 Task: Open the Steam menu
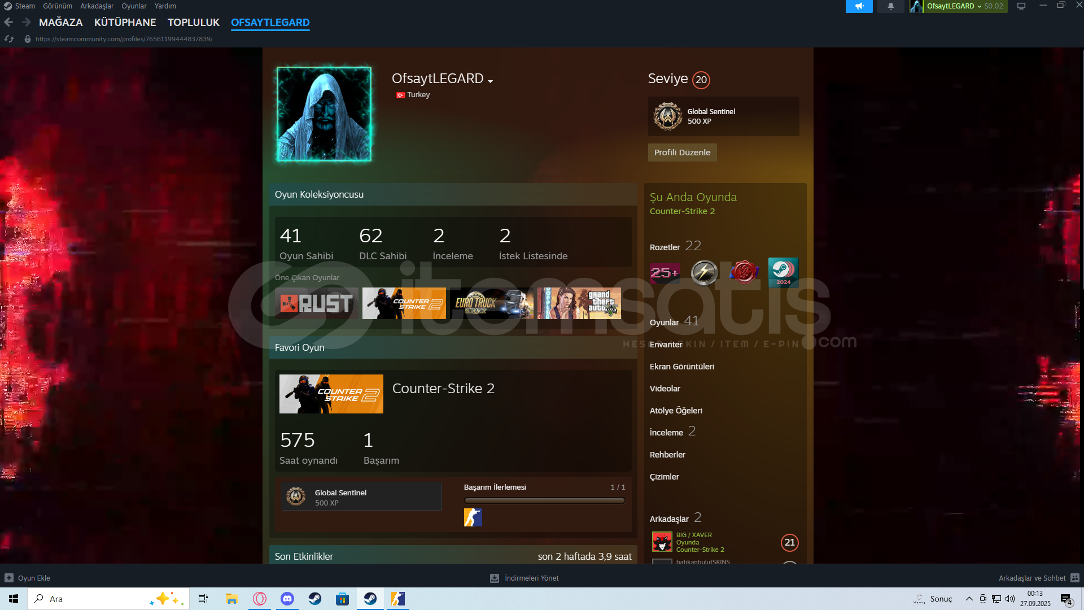[25, 6]
